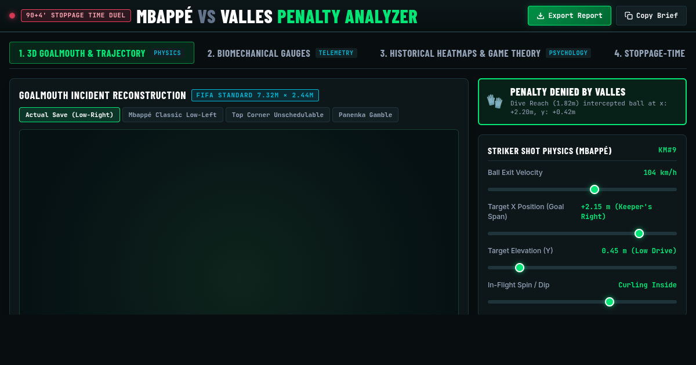Screen dimensions: 696x365
Task: Click the 90+4' Stoppage Time Duel badge
Action: tap(76, 16)
